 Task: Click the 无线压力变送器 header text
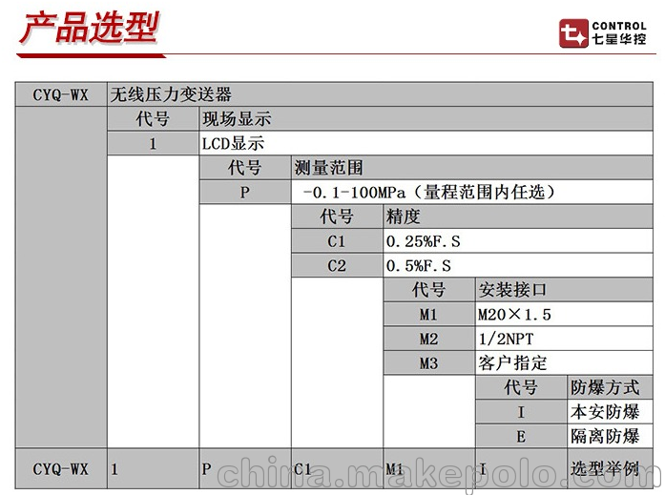click(x=171, y=94)
